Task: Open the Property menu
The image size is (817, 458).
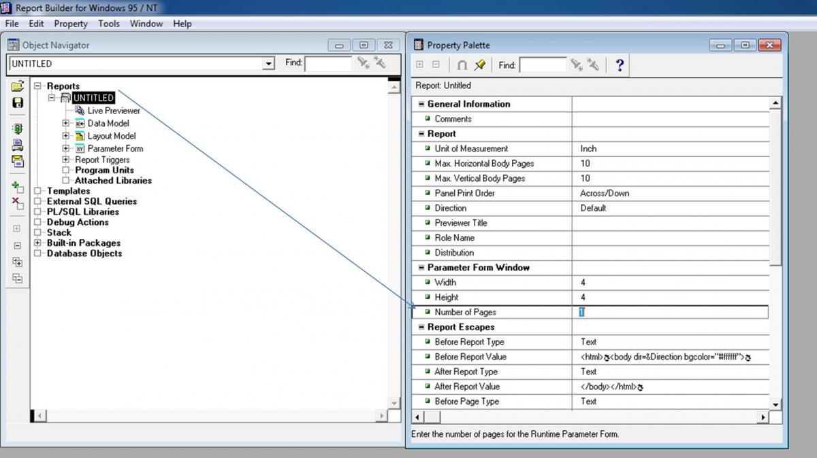Action: 71,24
